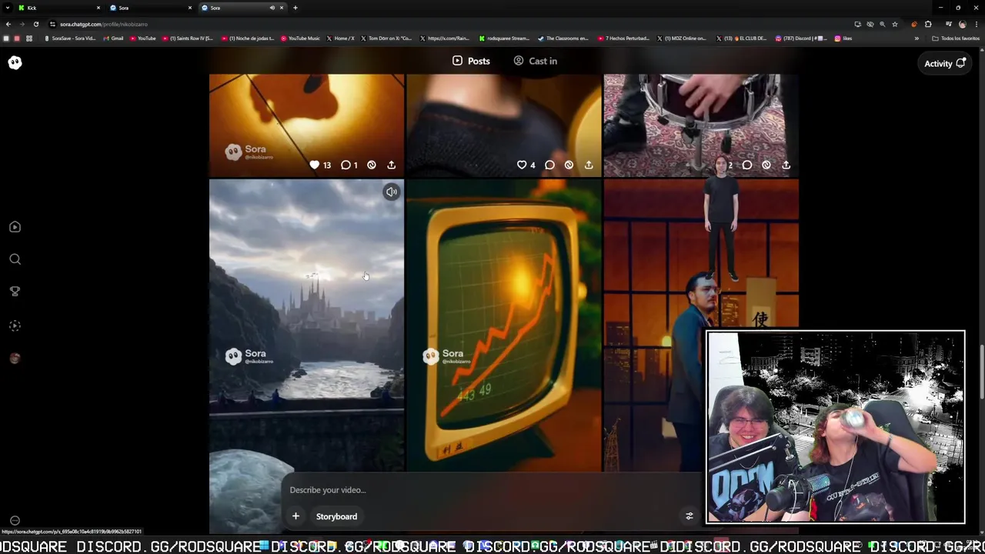Open video settings sliders icon in composer
The width and height of the screenshot is (985, 554).
[689, 516]
